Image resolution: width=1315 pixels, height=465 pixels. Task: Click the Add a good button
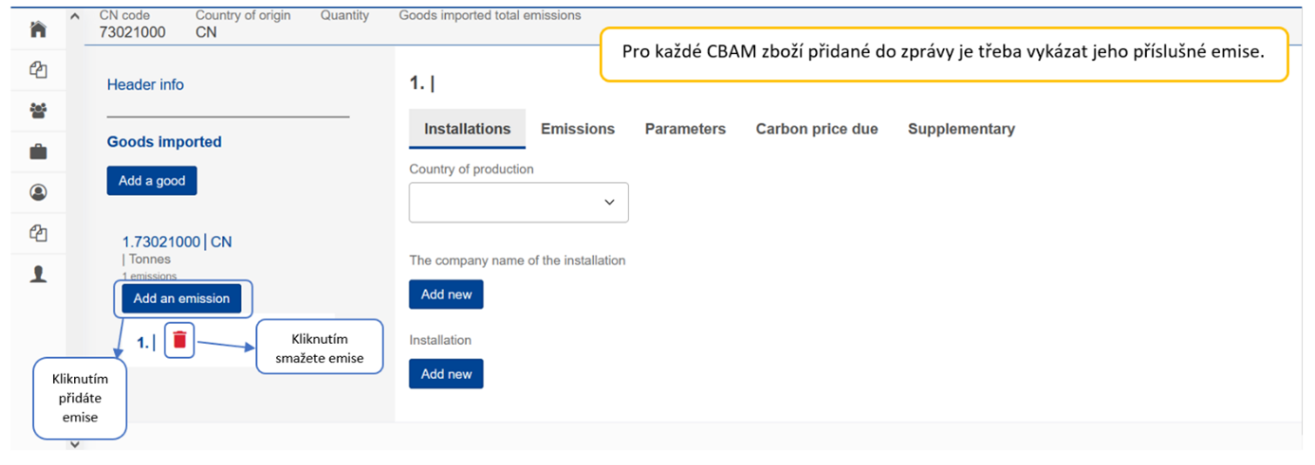click(x=152, y=181)
